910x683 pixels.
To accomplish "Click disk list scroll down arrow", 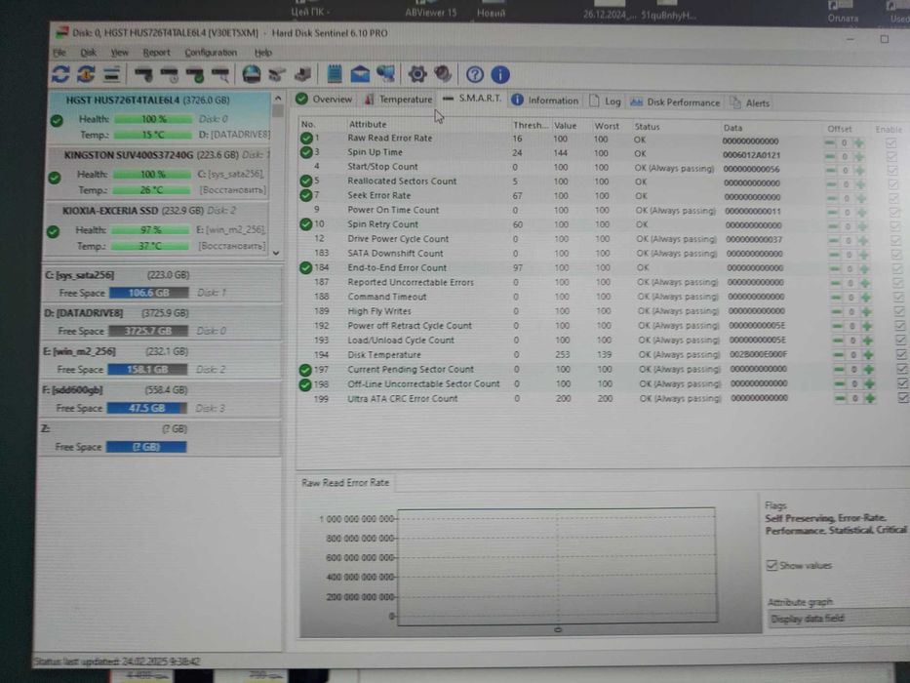I will click(276, 254).
